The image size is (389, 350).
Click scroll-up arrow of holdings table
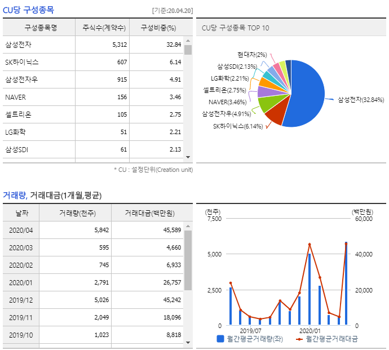pyautogui.click(x=188, y=41)
